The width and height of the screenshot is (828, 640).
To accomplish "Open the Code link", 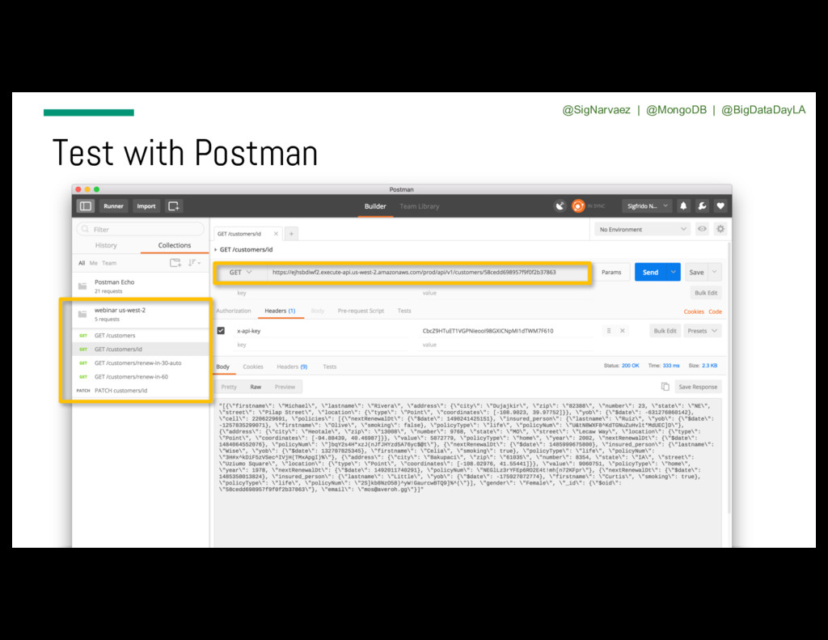I will click(x=715, y=312).
